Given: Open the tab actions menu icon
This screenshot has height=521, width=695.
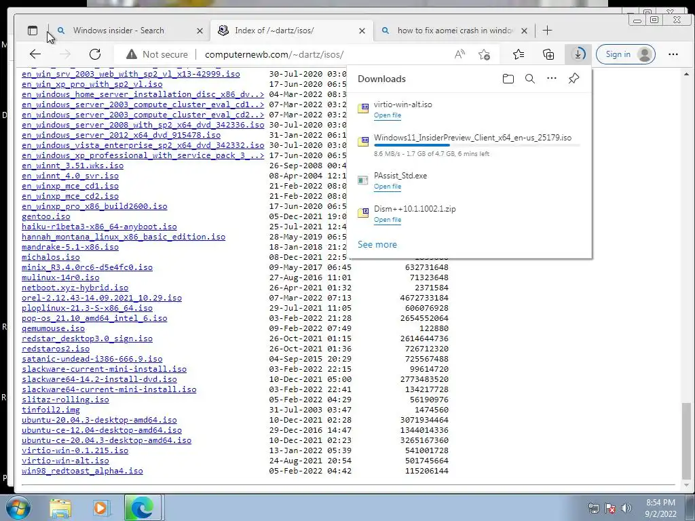Looking at the screenshot, I should [33, 31].
